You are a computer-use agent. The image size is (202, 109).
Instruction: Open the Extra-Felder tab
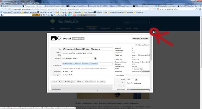pos(90,82)
